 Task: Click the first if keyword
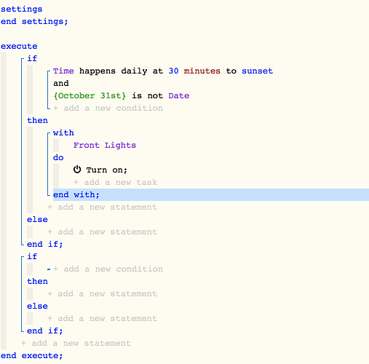tap(32, 58)
